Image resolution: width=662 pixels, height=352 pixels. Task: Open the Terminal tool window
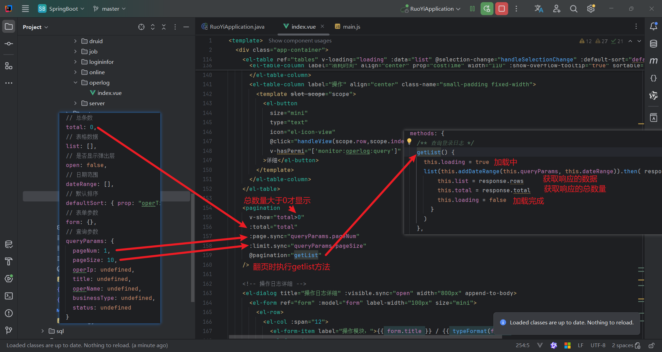(x=9, y=296)
